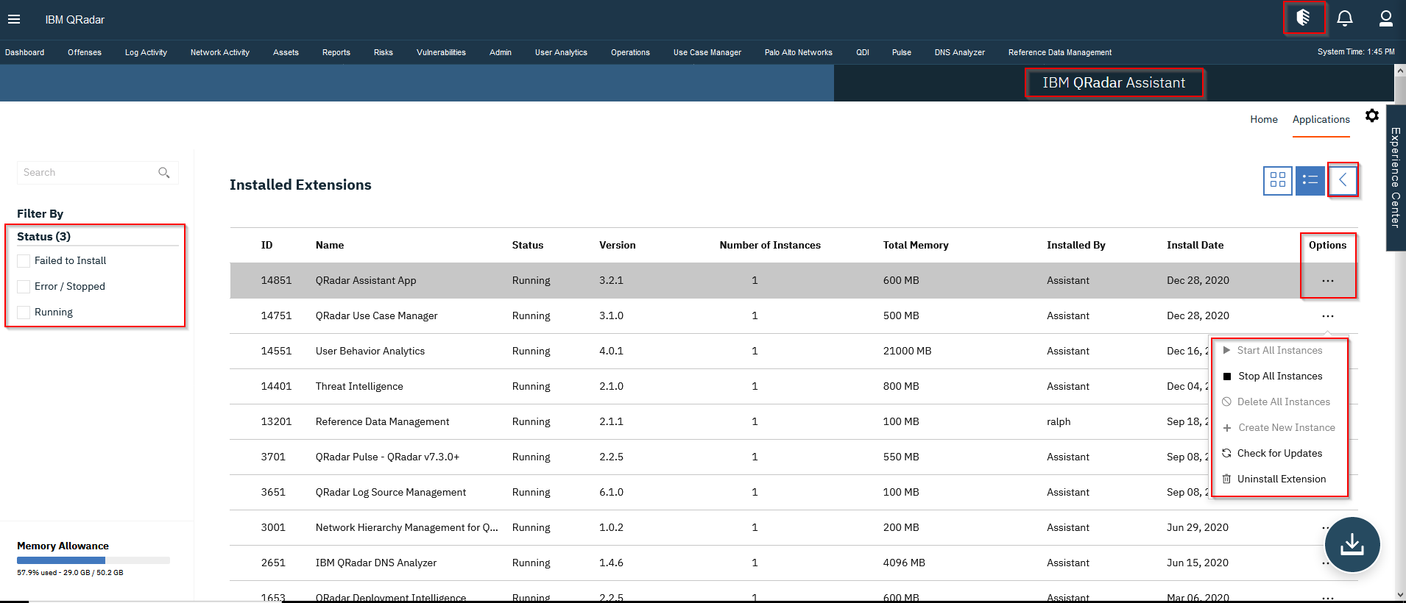Open Reference Data Management tab
This screenshot has width=1406, height=603.
pos(1060,52)
